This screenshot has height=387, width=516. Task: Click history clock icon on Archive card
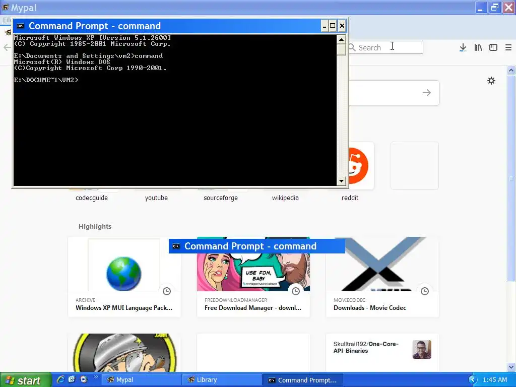point(167,291)
